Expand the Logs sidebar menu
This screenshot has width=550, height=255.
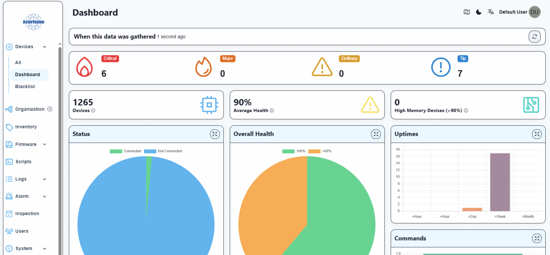tap(45, 179)
